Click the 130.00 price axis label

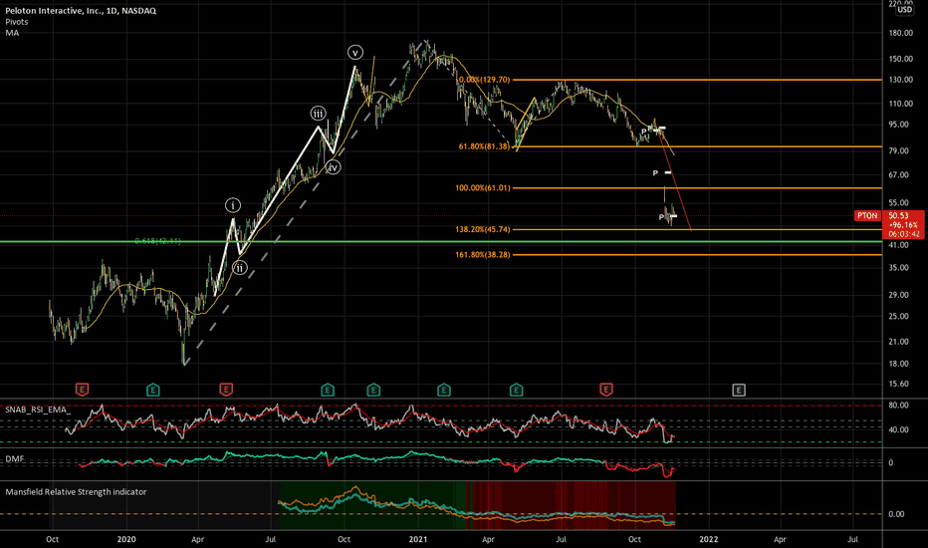point(900,80)
